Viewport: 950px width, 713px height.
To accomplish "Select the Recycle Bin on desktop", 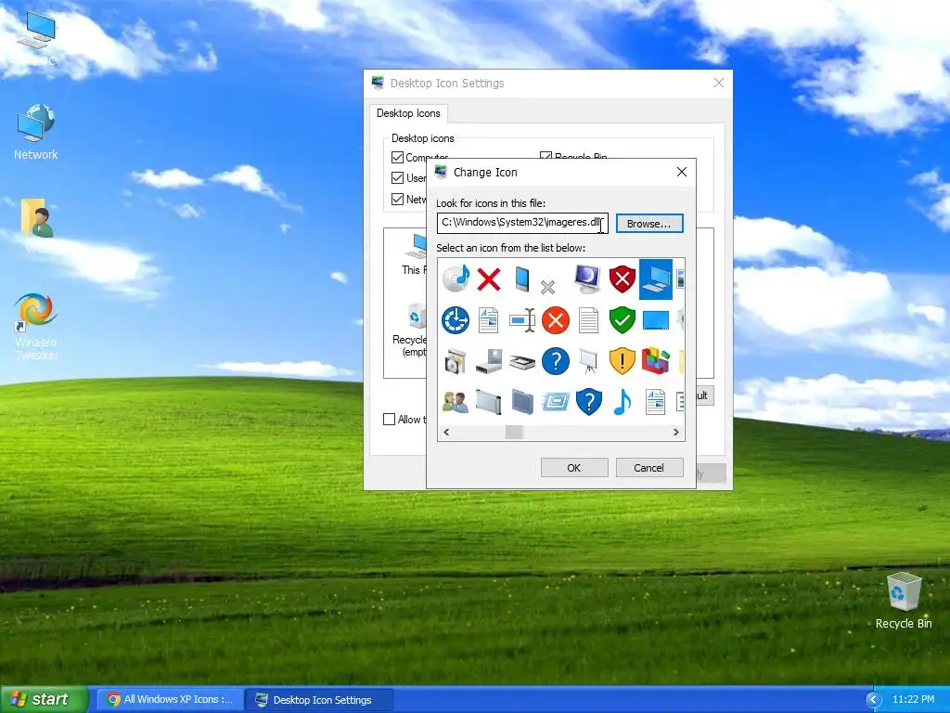I will point(904,601).
